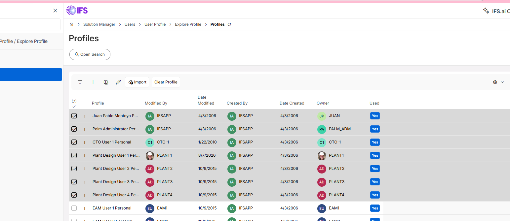Click C1 avatar in Modified By column
The height and width of the screenshot is (221, 510).
150,142
